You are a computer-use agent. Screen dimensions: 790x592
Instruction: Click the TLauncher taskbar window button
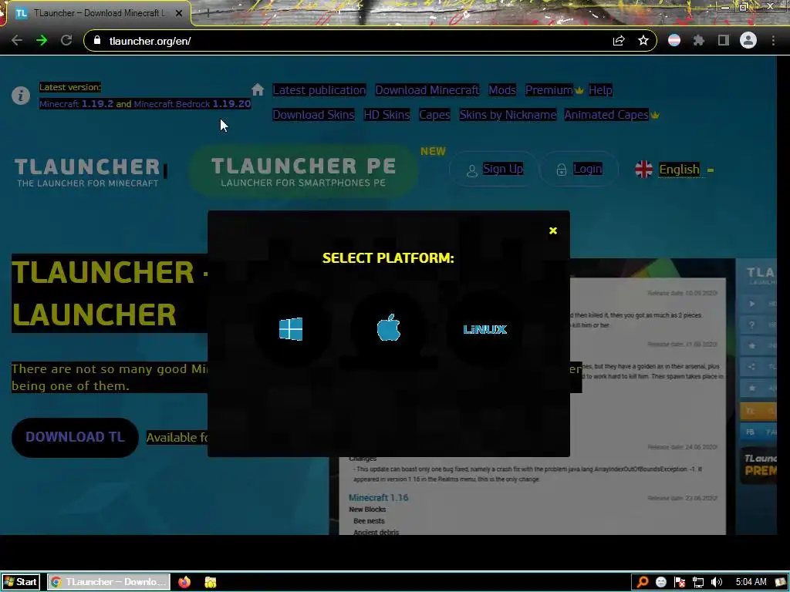pyautogui.click(x=109, y=582)
